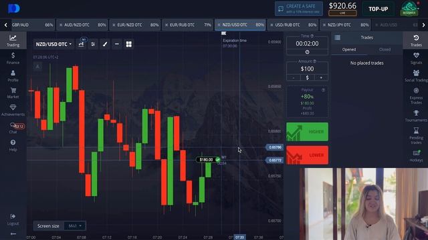428x240 pixels.
Task: Open Hotkeys settings
Action: tap(416, 156)
